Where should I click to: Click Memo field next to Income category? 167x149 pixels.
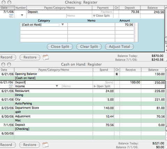(77, 86)
